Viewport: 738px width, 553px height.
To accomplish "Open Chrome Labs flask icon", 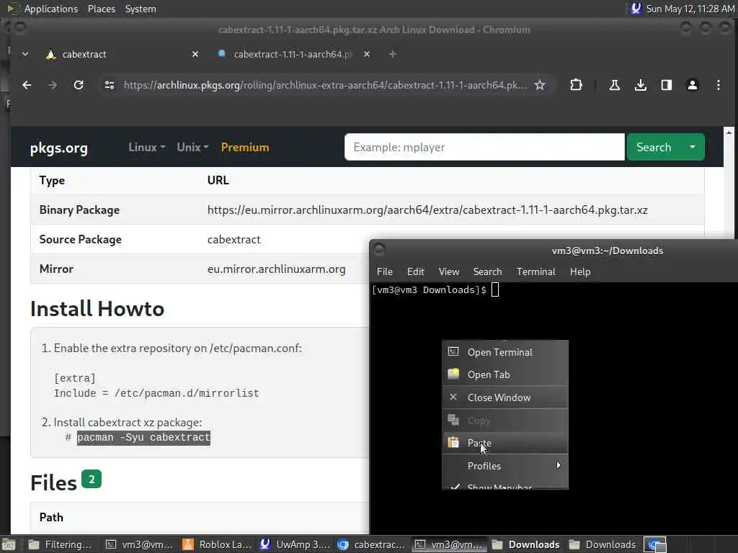I will tap(614, 85).
